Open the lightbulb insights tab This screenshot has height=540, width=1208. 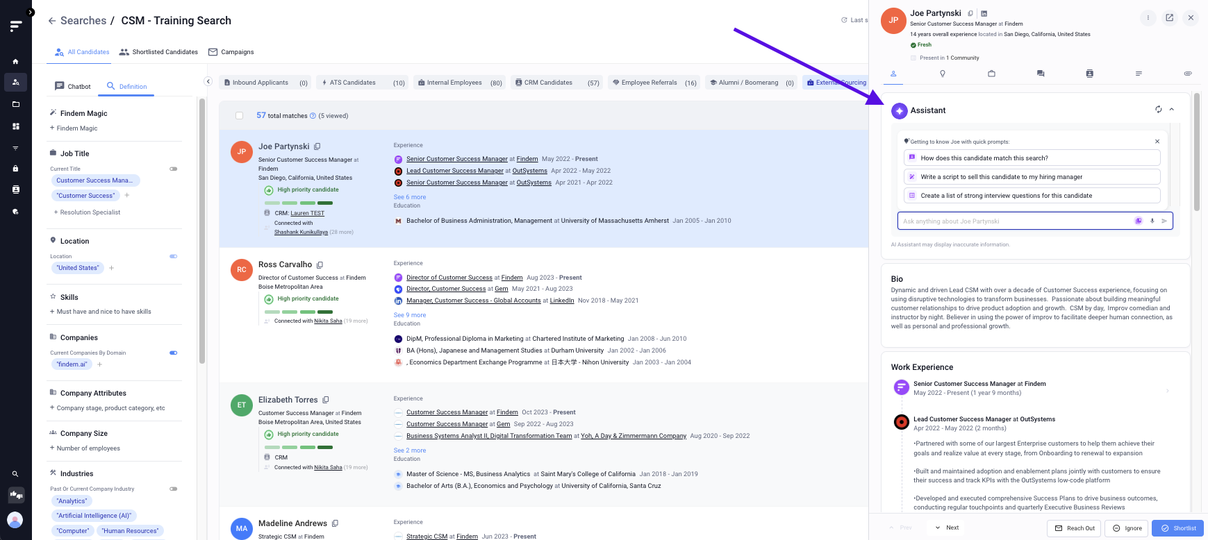pos(943,74)
